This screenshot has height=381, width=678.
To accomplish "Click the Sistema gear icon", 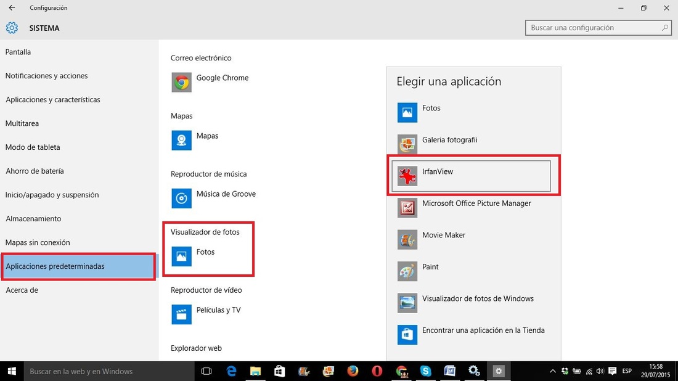I will (x=12, y=28).
